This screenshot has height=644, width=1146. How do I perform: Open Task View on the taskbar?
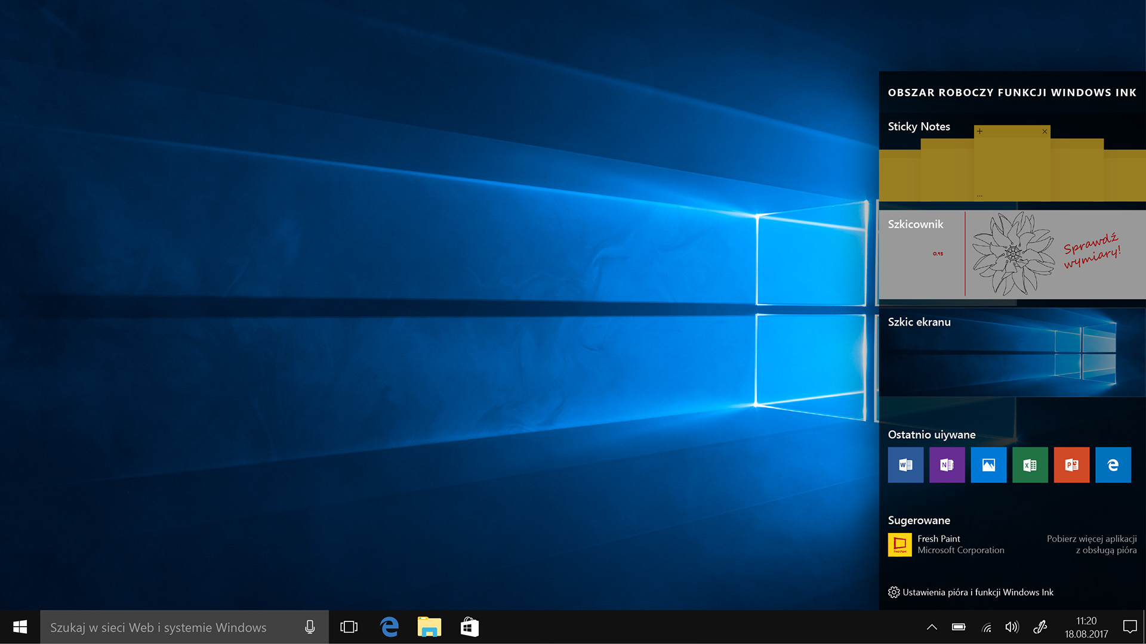[349, 627]
